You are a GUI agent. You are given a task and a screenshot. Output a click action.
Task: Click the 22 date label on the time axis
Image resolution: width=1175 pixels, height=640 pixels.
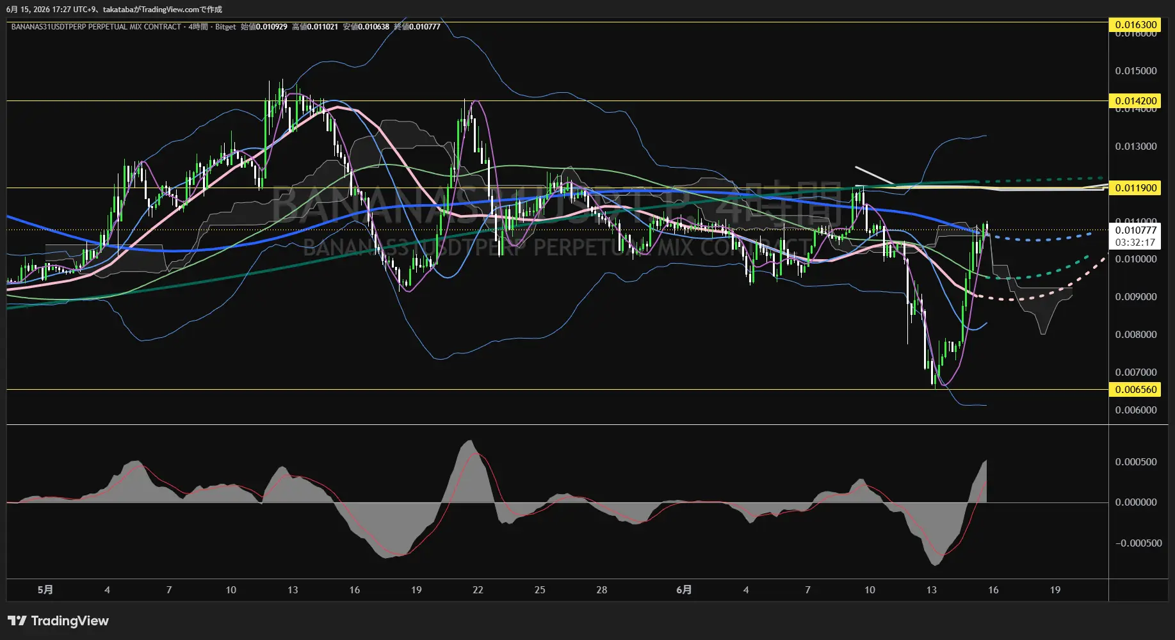[478, 590]
